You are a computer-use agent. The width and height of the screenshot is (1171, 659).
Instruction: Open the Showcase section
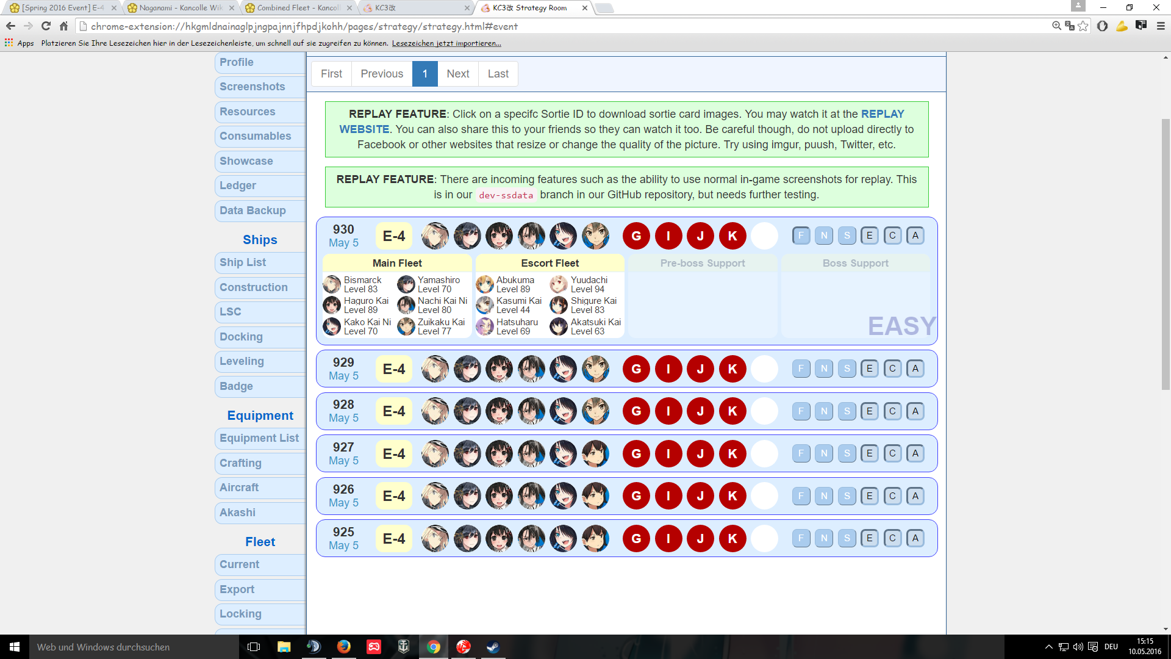coord(260,161)
